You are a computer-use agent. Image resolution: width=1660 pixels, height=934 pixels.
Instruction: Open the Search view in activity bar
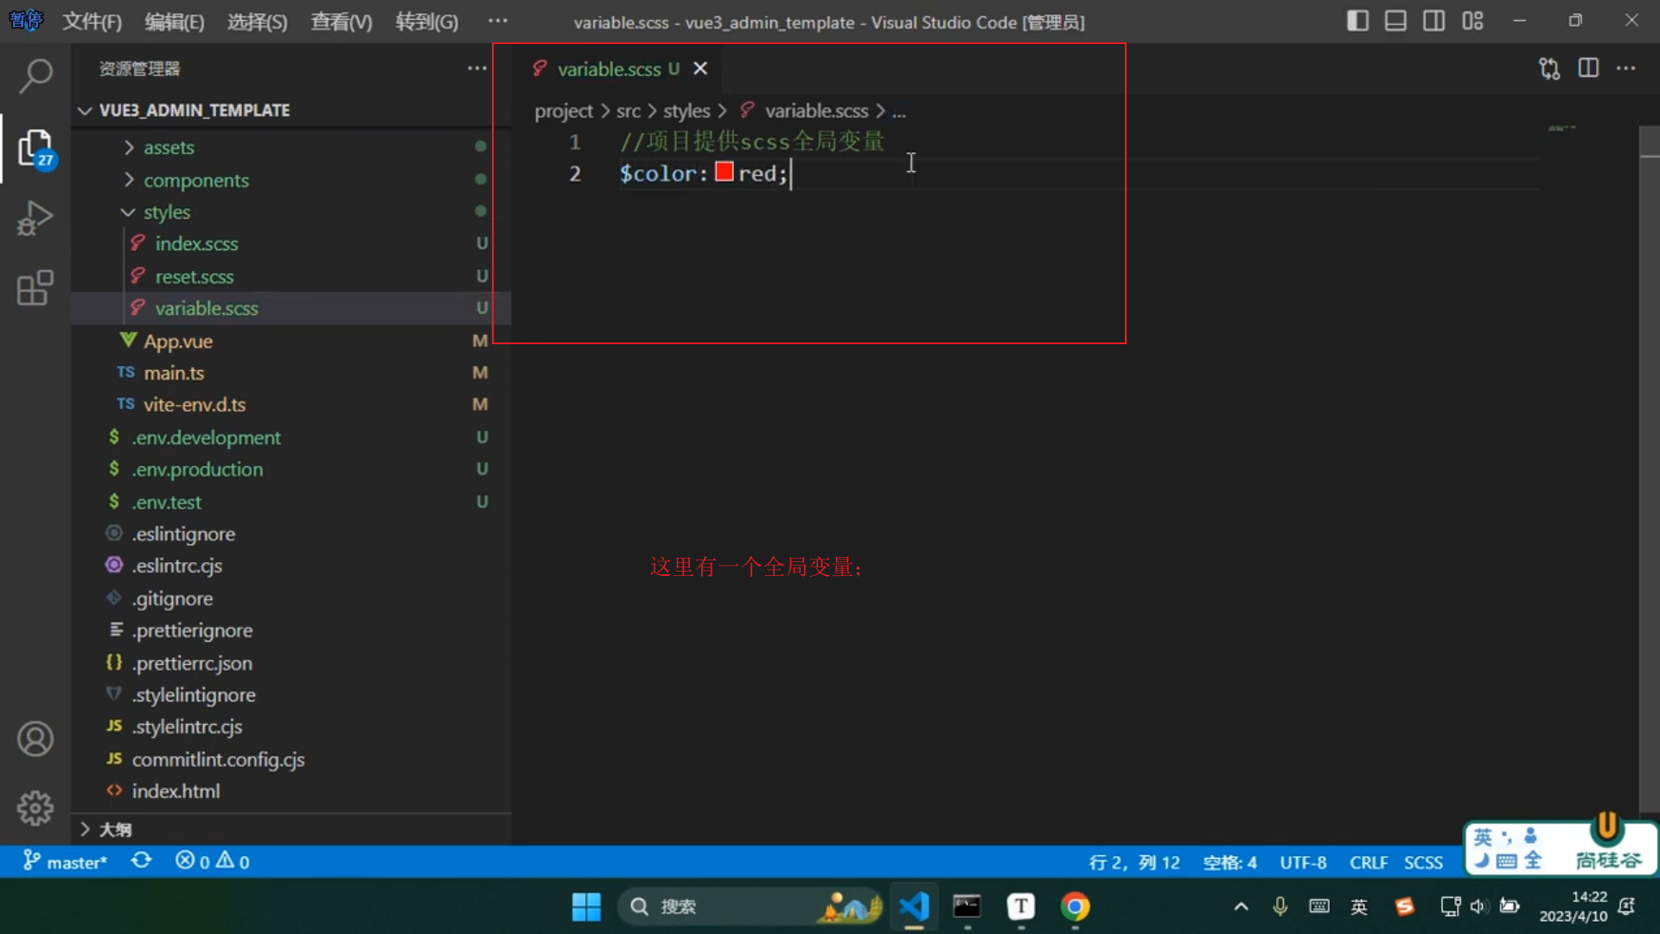coord(35,76)
